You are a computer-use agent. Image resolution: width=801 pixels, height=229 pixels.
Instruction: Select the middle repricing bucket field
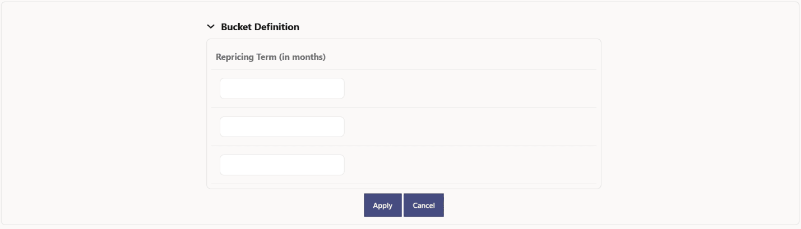pyautogui.click(x=282, y=127)
